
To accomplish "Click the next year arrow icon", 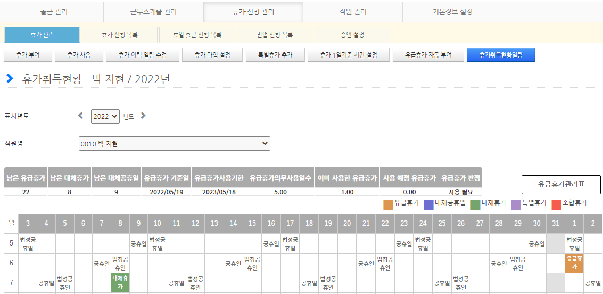I will [x=143, y=116].
